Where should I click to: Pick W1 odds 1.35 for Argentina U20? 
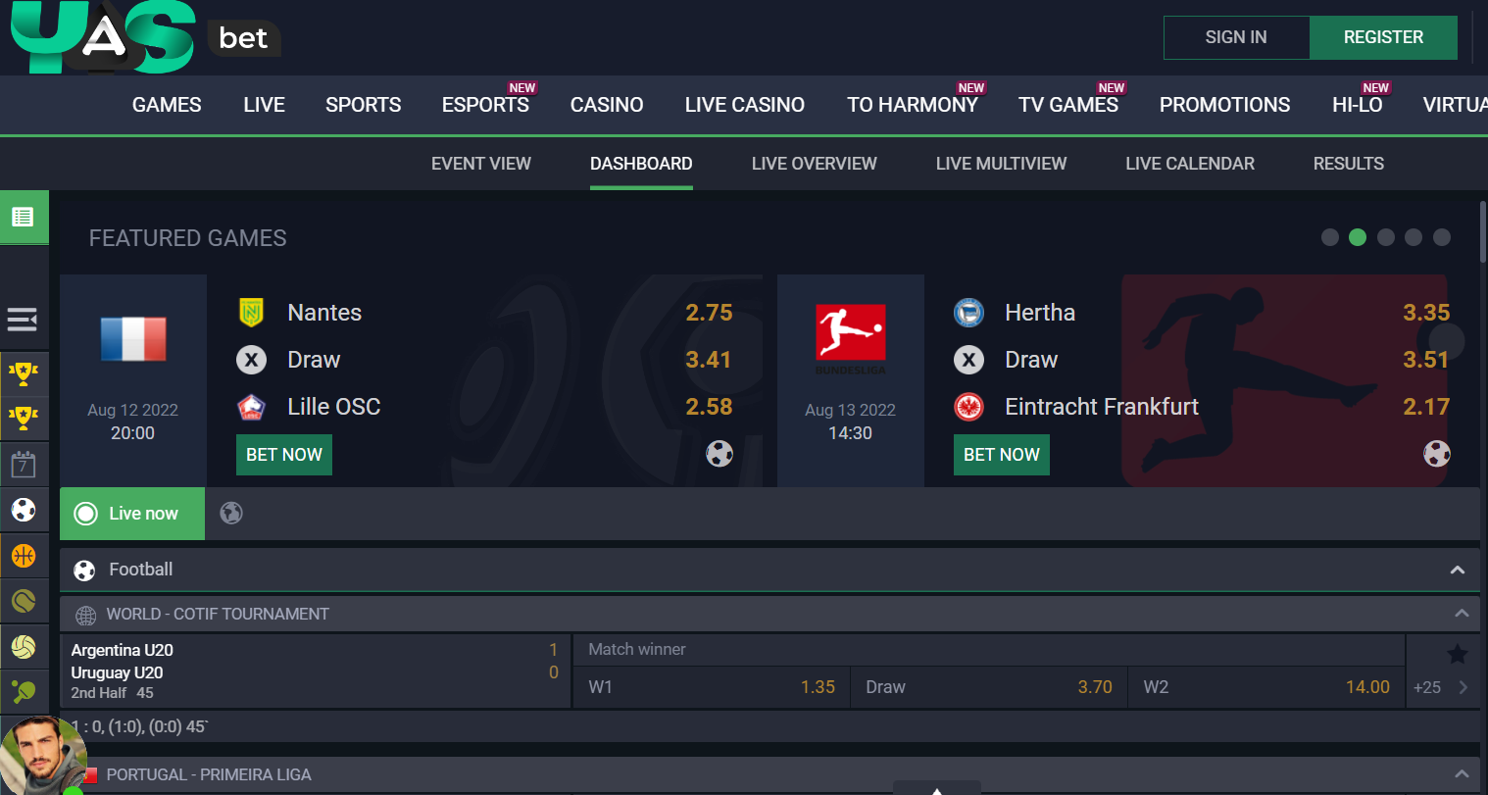coord(712,687)
